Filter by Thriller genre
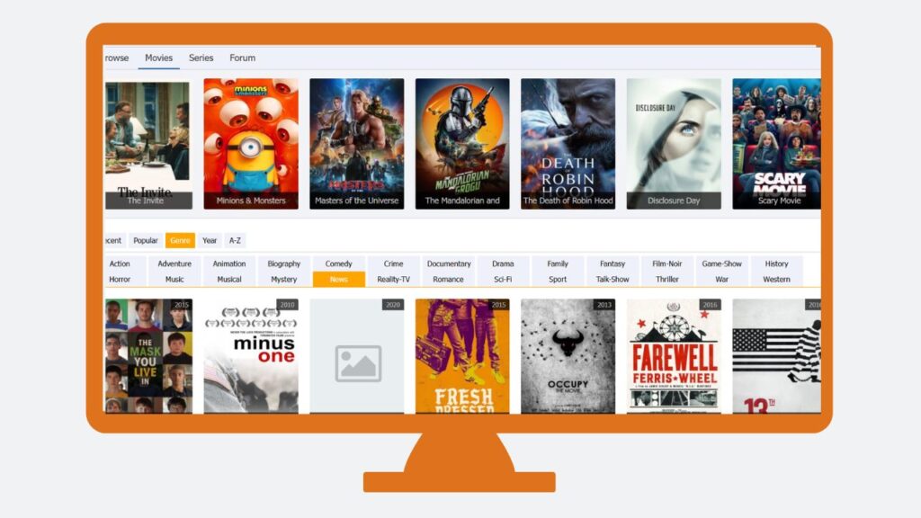The height and width of the screenshot is (518, 921). point(667,279)
